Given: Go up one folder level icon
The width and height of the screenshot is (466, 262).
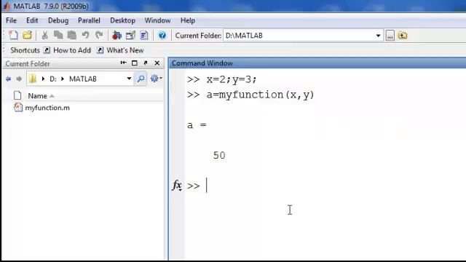Looking at the screenshot, I should pyautogui.click(x=403, y=36).
